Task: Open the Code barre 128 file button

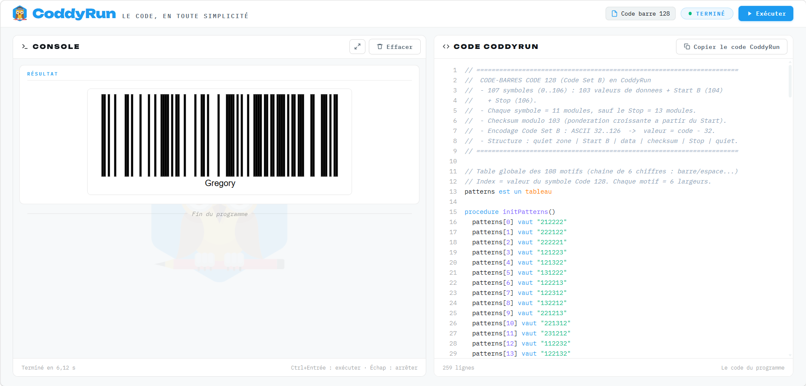Action: (641, 13)
